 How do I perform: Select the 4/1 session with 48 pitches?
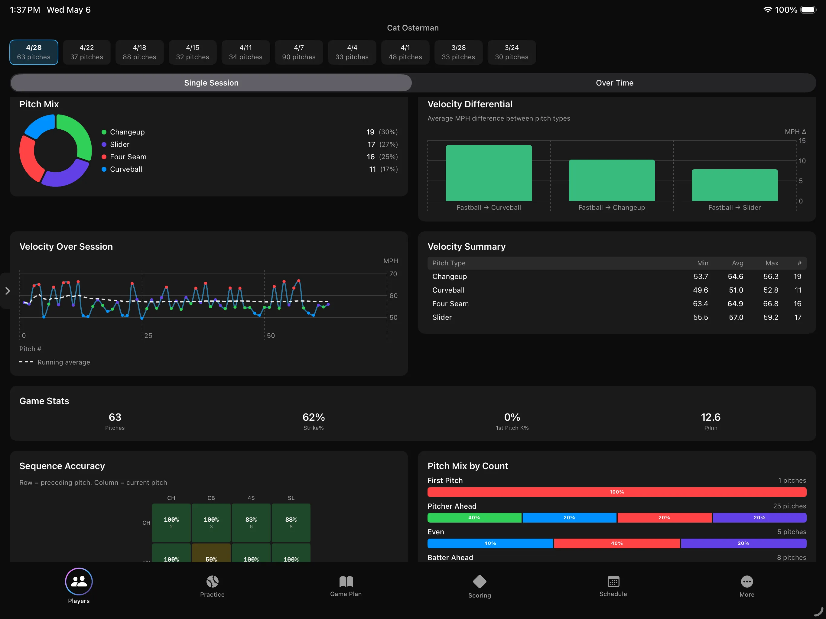click(405, 52)
